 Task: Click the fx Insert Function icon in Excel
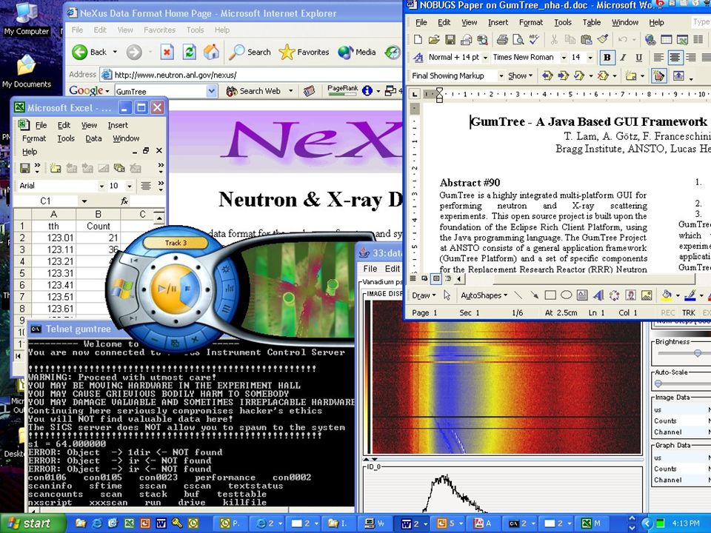click(x=124, y=201)
